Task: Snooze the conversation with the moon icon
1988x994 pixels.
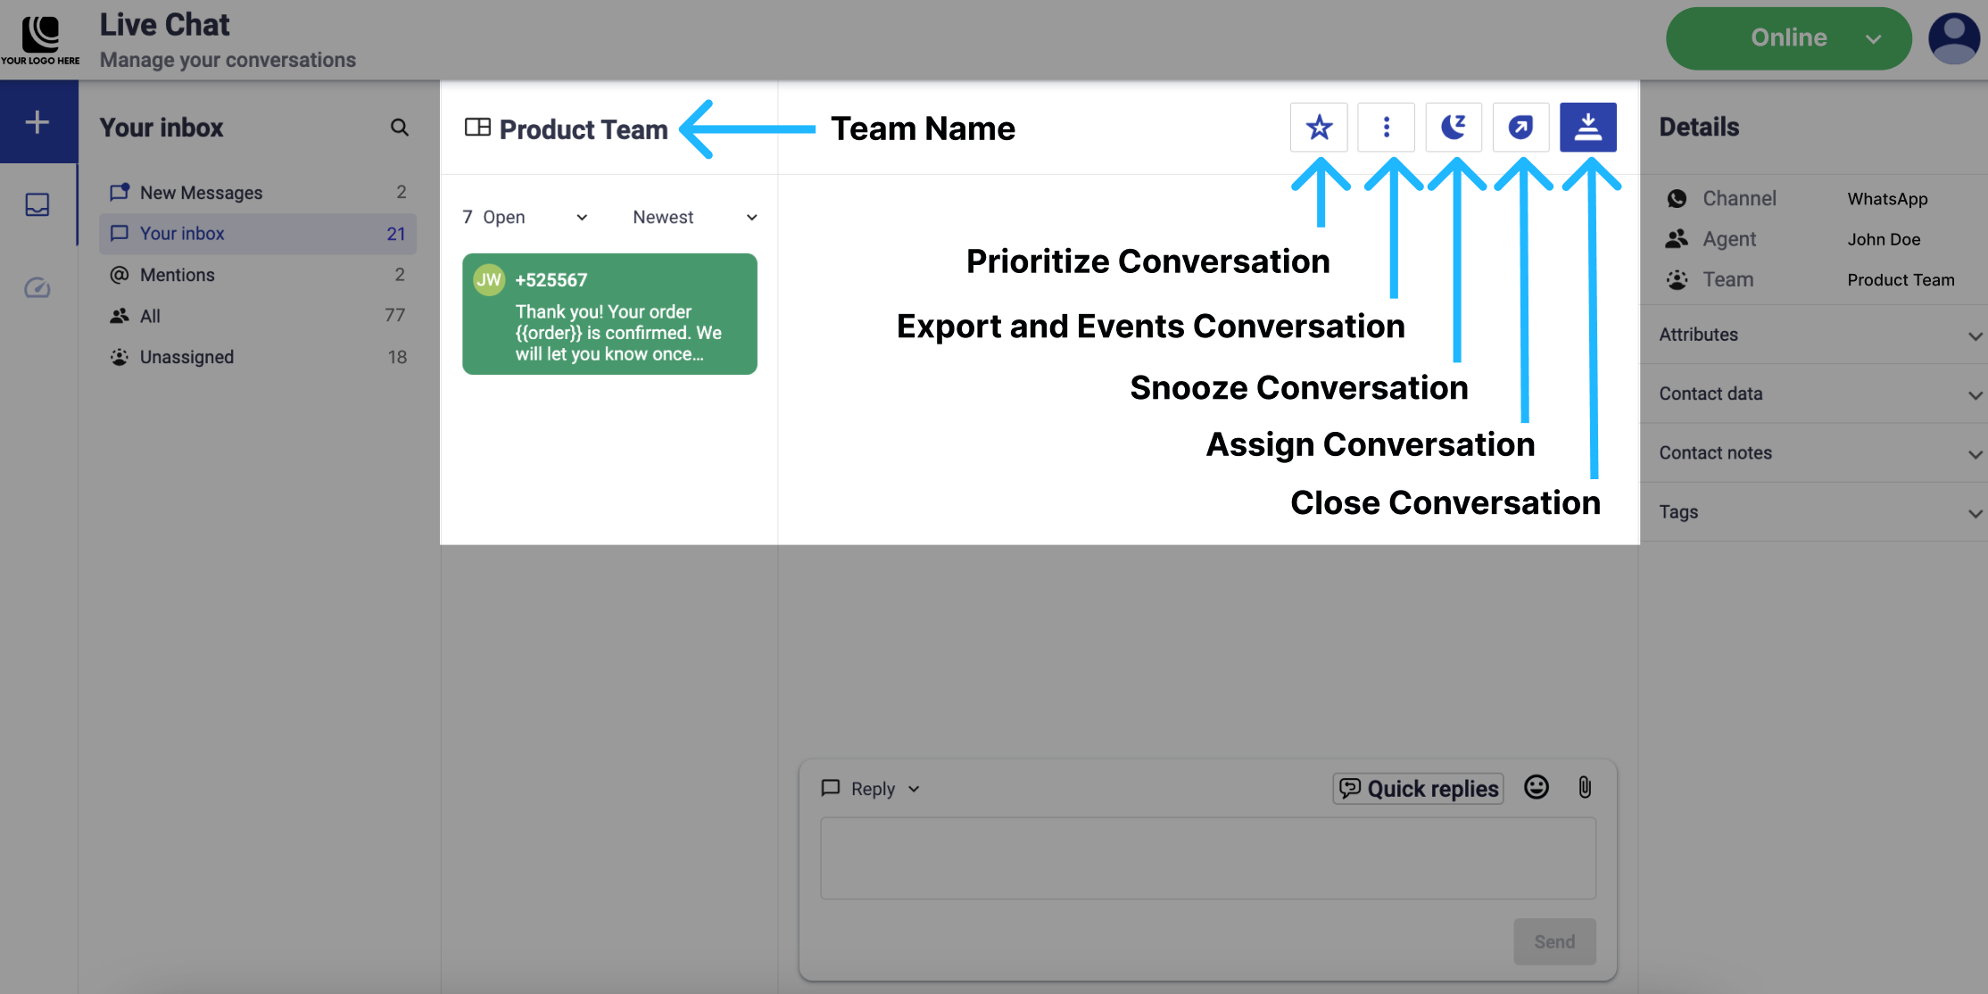Action: (1454, 128)
